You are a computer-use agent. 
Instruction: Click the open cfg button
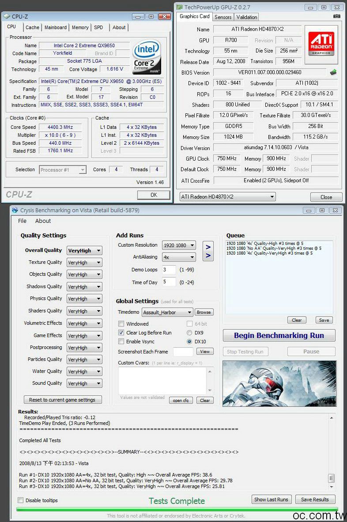(x=181, y=401)
